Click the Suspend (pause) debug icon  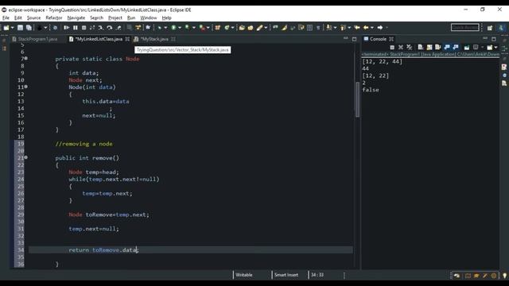76,28
